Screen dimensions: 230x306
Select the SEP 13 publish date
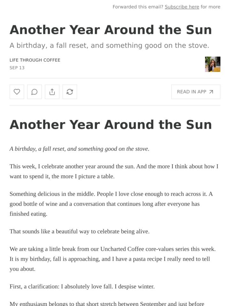point(17,68)
